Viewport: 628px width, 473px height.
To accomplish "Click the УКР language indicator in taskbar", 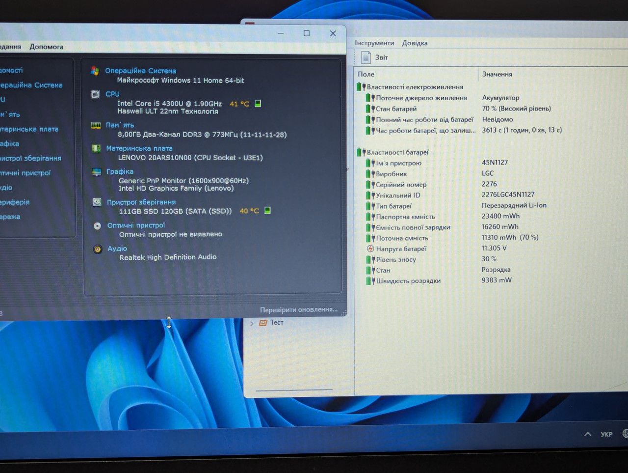I will coord(606,434).
